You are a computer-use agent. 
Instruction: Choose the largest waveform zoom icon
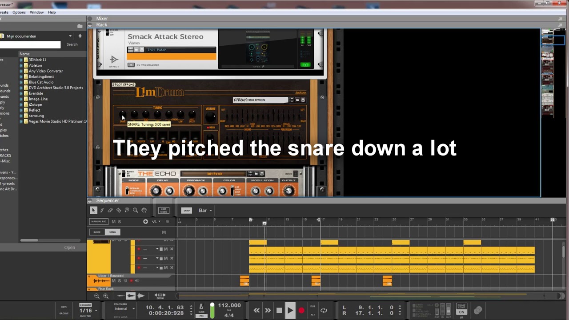[x=141, y=296]
